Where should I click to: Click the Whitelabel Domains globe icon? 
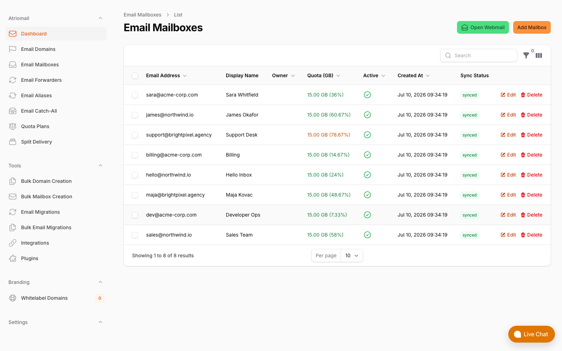(x=13, y=298)
